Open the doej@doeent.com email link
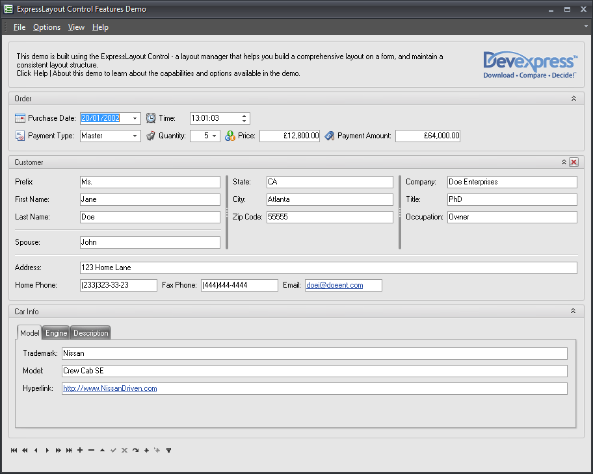This screenshot has width=593, height=474. [335, 285]
